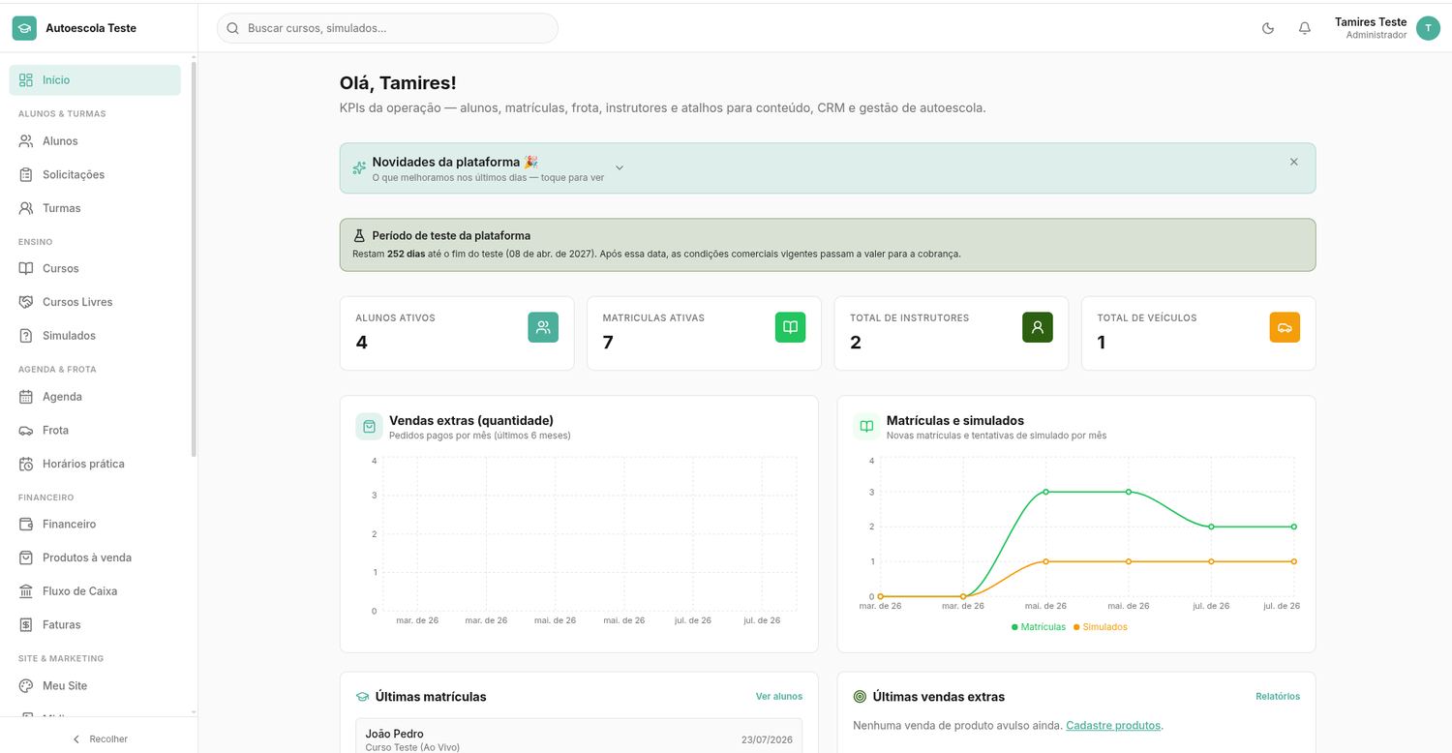The height and width of the screenshot is (753, 1452).
Task: Click the Financeiro wallet icon
Action: click(x=26, y=524)
